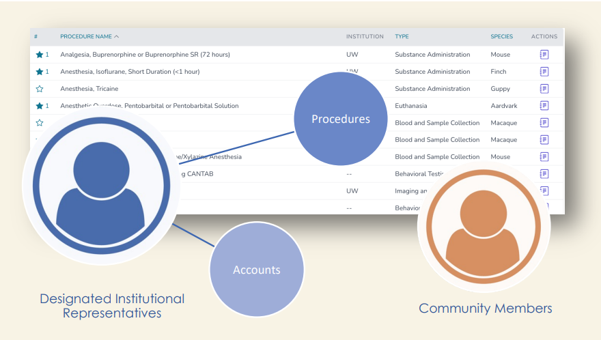Screen dimensions: 601x340
Task: Open action icon for Analgesia Buprenorphine row
Action: [x=544, y=55]
